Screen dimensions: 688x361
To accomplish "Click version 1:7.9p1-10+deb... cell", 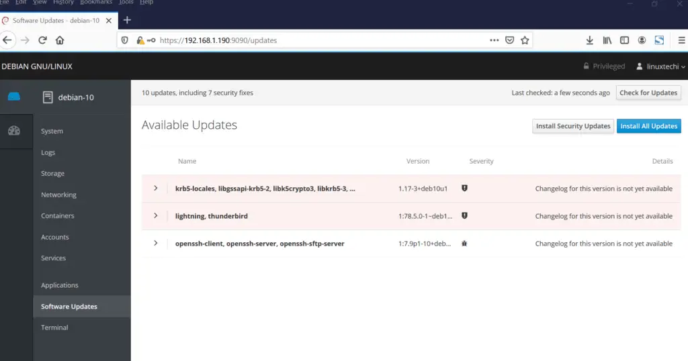I will [425, 244].
